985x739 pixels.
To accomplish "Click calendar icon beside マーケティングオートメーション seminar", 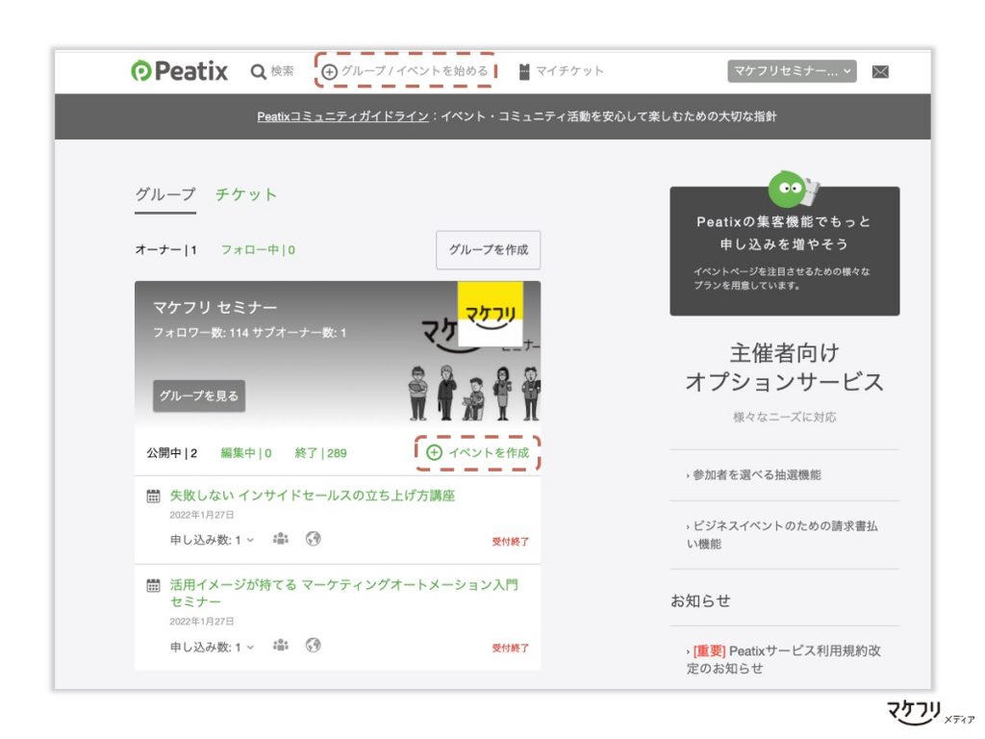I will [151, 584].
